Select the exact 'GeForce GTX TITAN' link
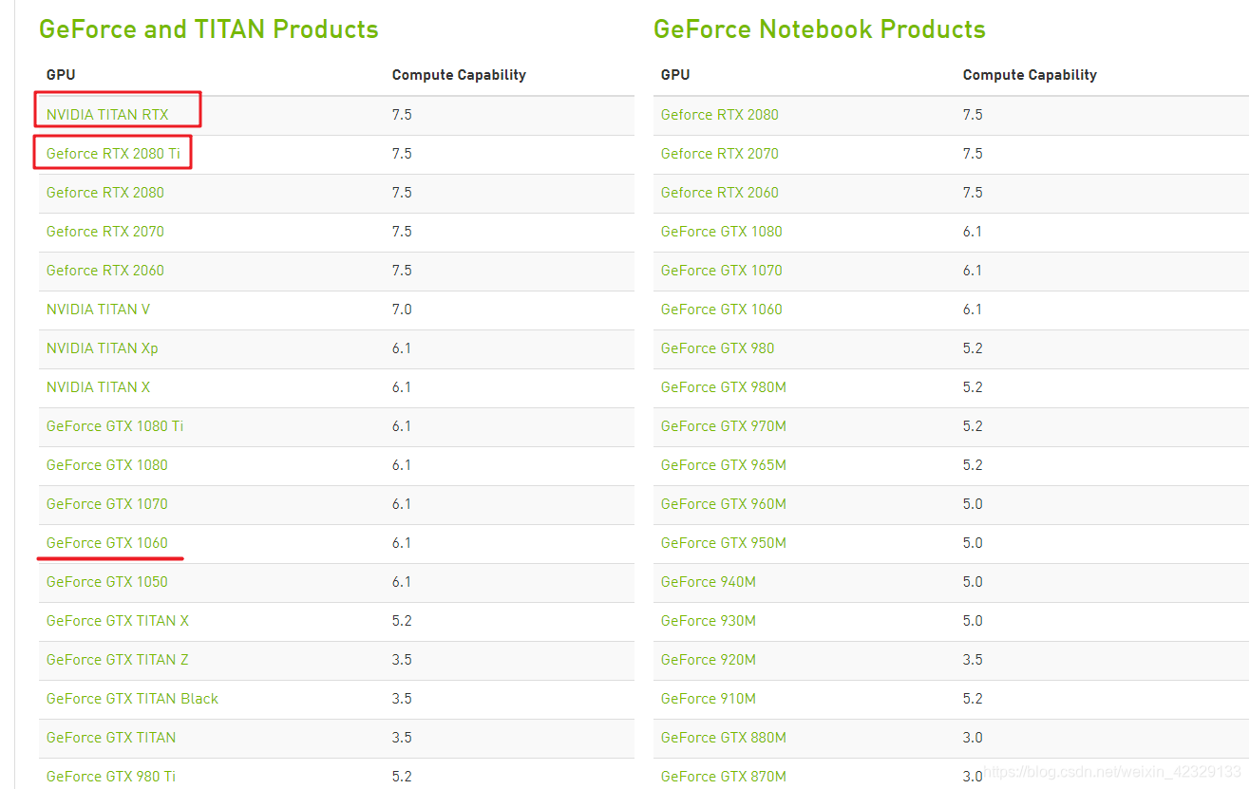1250x789 pixels. [x=111, y=738]
